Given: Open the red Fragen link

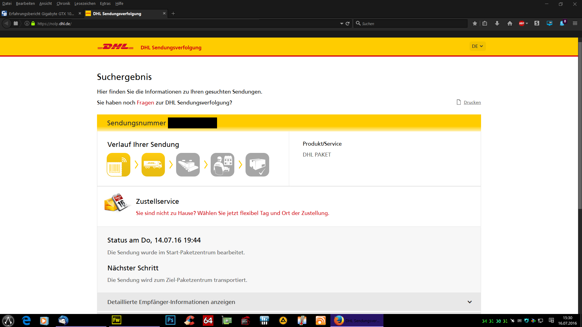Looking at the screenshot, I should [x=145, y=103].
